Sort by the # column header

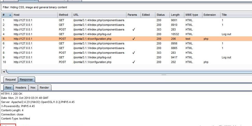7,15
